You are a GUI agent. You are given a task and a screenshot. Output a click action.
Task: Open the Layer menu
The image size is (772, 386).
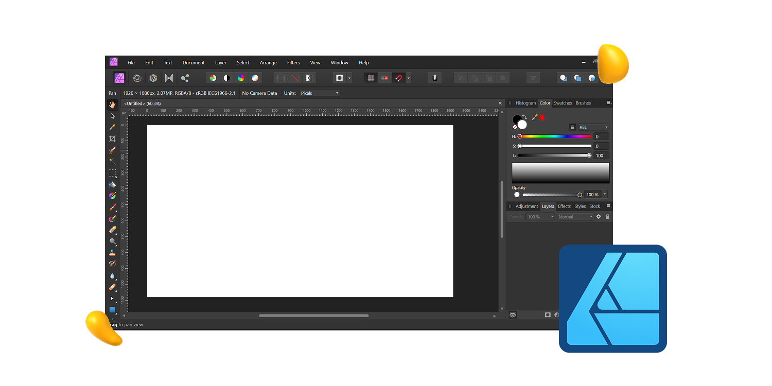pyautogui.click(x=221, y=63)
